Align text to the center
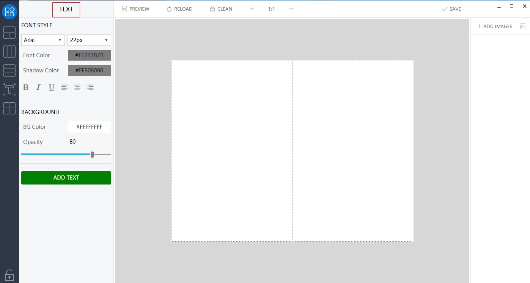 point(77,88)
